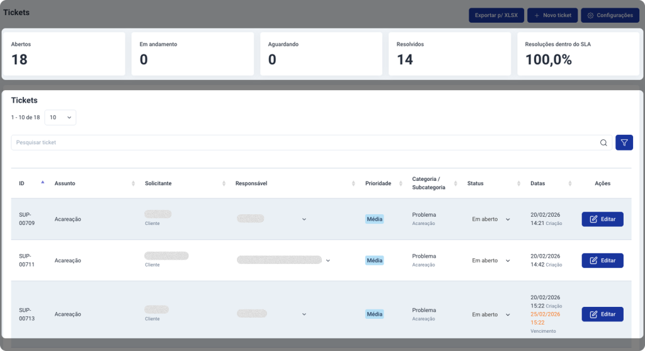Open Configurações settings button
This screenshot has width=645, height=351.
pyautogui.click(x=609, y=15)
